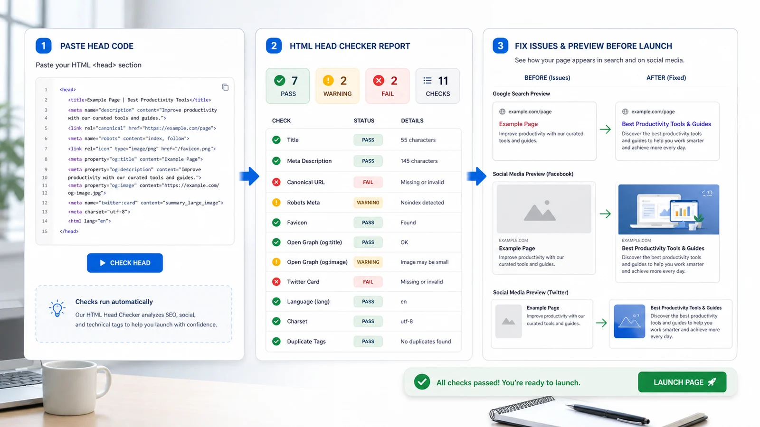Click the FAIL badge in Canonical URL row
The image size is (760, 427).
tap(368, 182)
